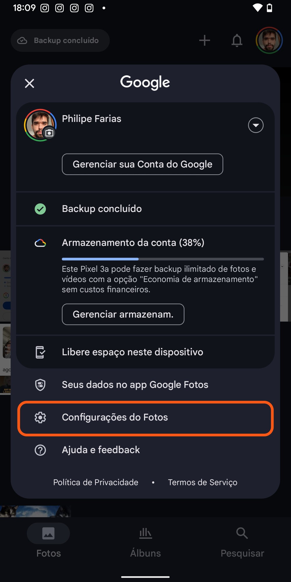Open Gerenciar sua Conta do Google
The height and width of the screenshot is (582, 291).
(142, 164)
